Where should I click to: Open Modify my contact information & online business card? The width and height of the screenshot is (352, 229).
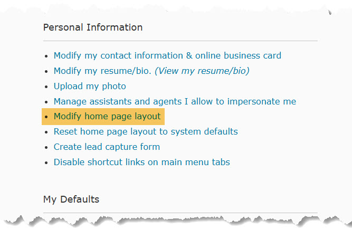[x=167, y=56]
